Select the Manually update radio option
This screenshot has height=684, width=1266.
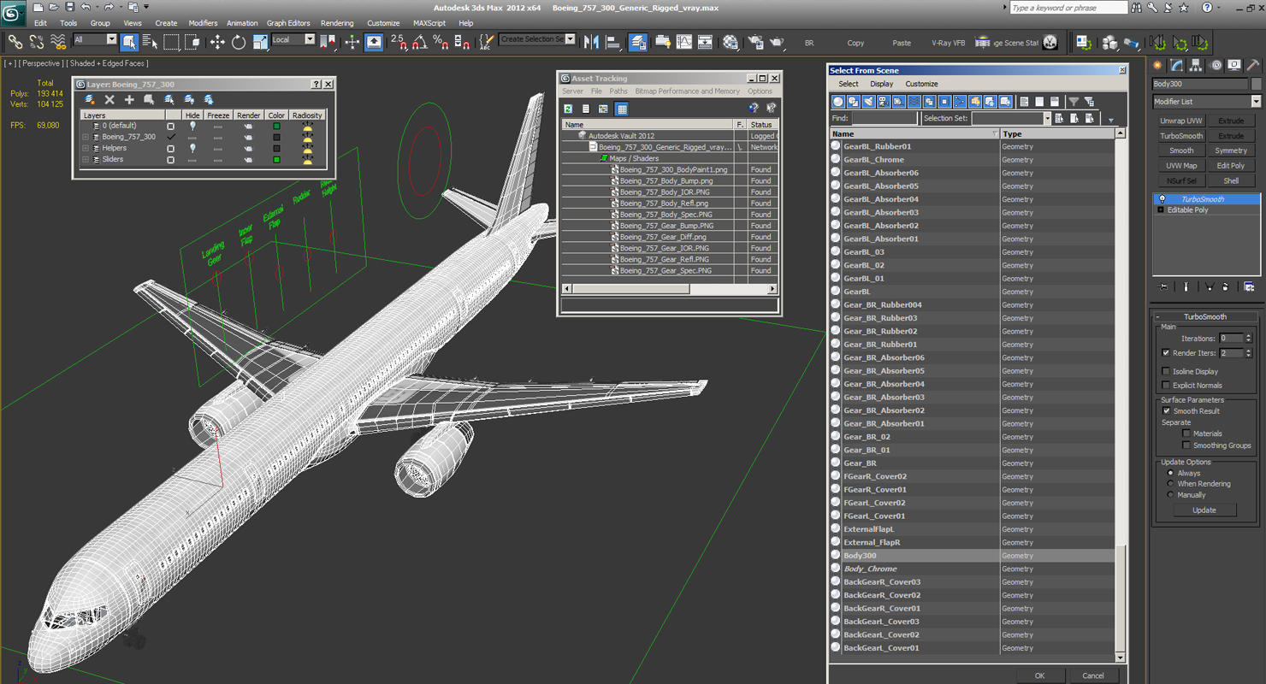click(1170, 495)
